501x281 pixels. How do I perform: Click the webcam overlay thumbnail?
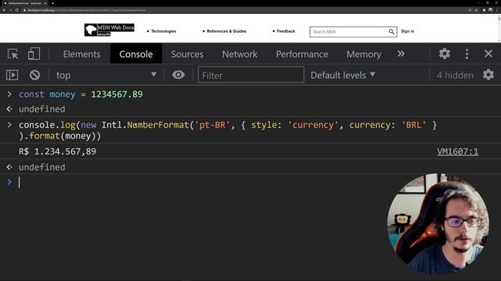click(x=438, y=224)
